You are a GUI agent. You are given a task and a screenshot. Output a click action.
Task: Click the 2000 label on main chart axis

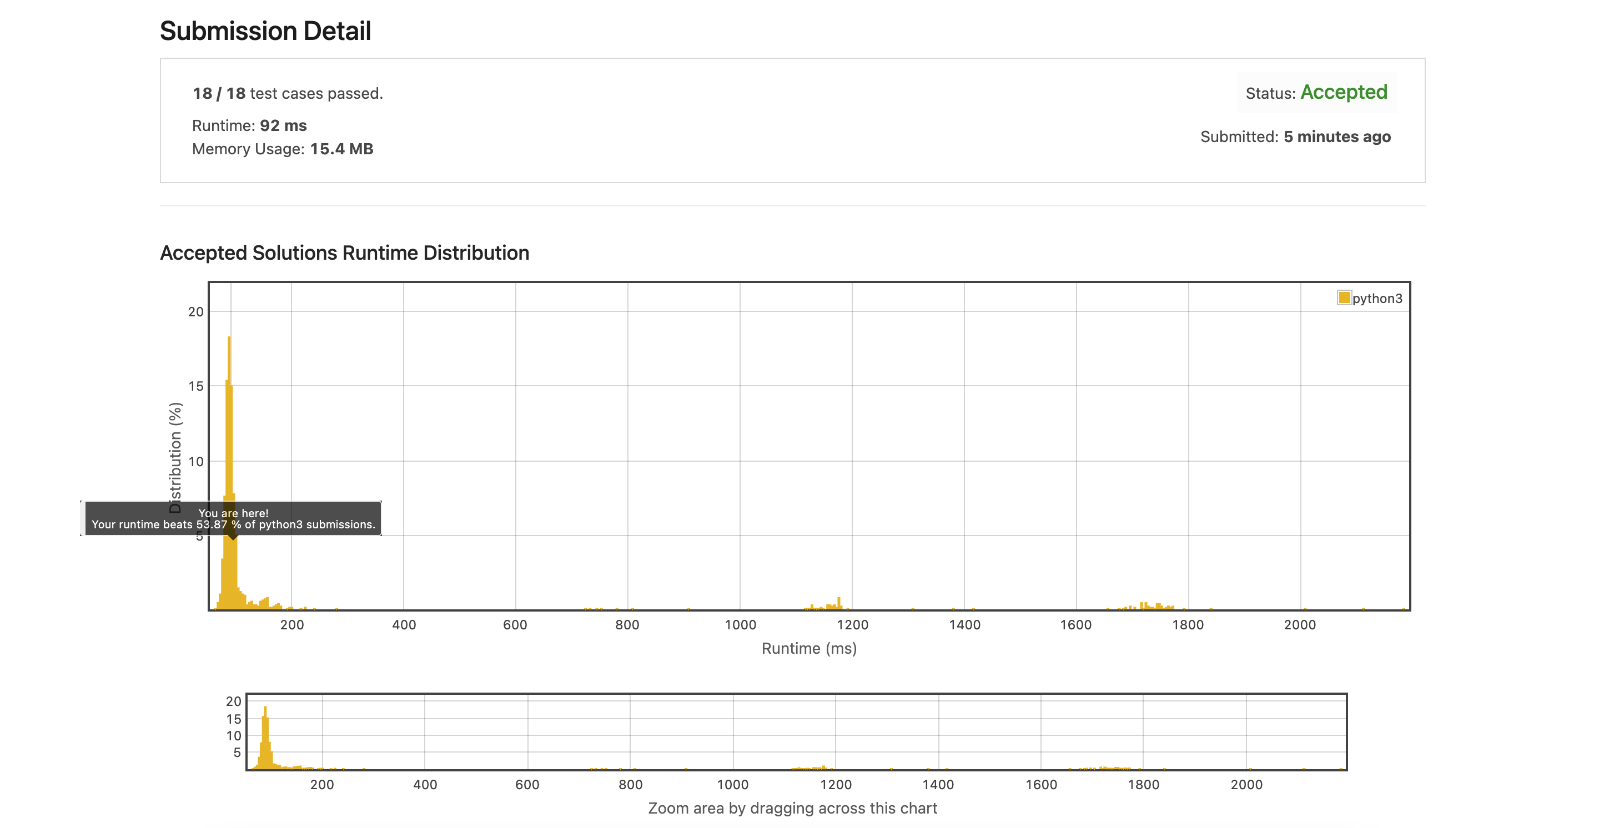coord(1299,624)
